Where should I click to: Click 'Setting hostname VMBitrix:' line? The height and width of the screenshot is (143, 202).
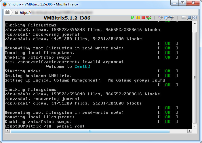click(x=38, y=76)
